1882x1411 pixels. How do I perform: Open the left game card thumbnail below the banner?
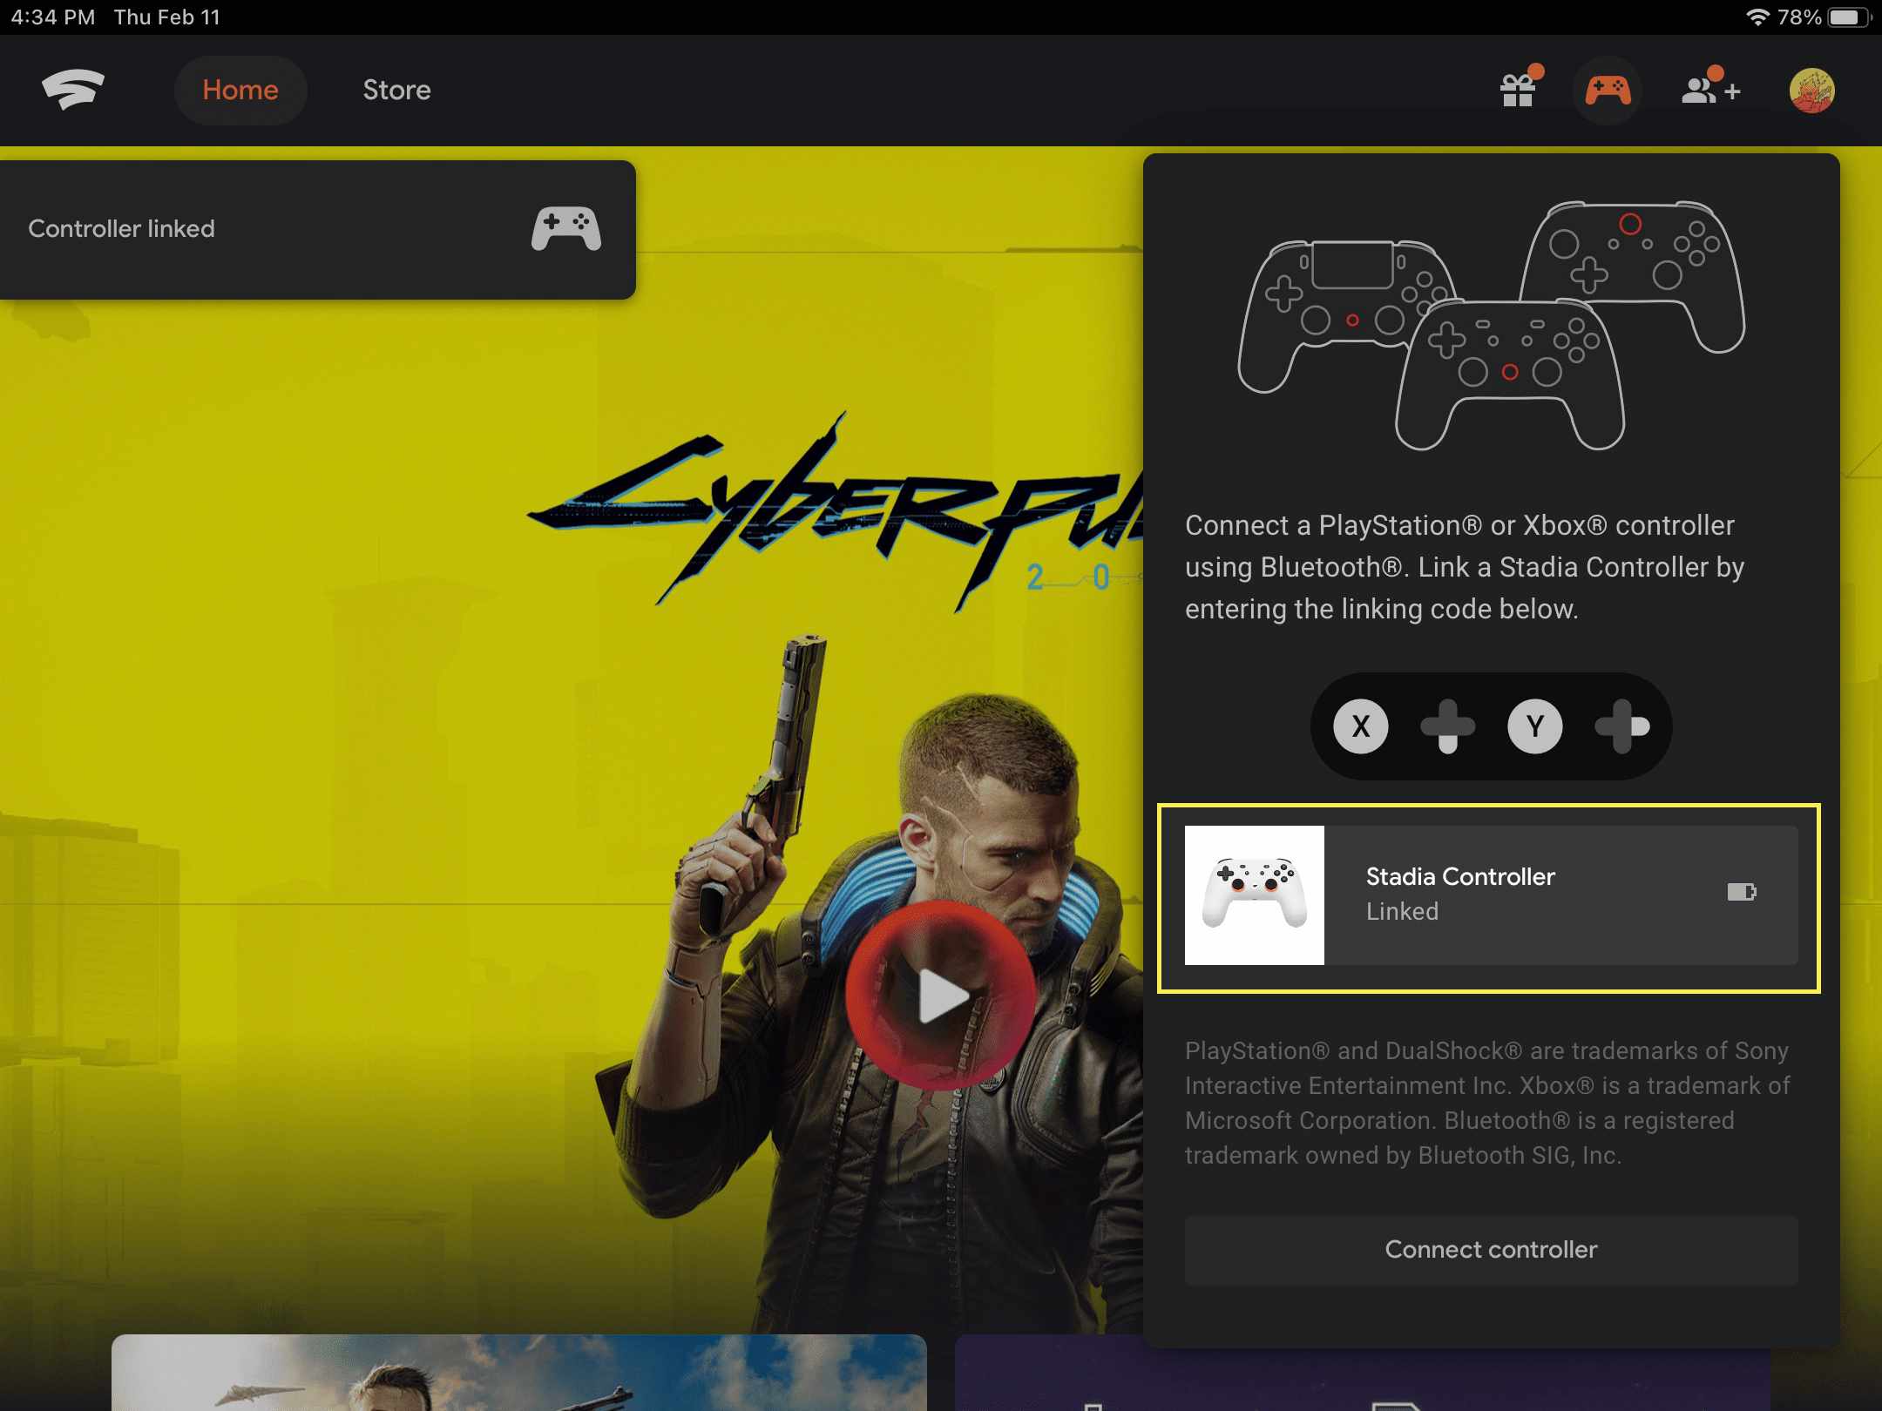(x=519, y=1373)
